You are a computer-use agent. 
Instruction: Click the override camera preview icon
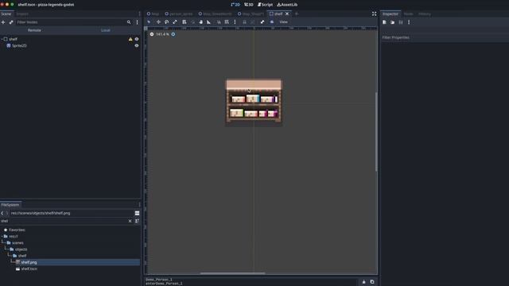tap(272, 22)
